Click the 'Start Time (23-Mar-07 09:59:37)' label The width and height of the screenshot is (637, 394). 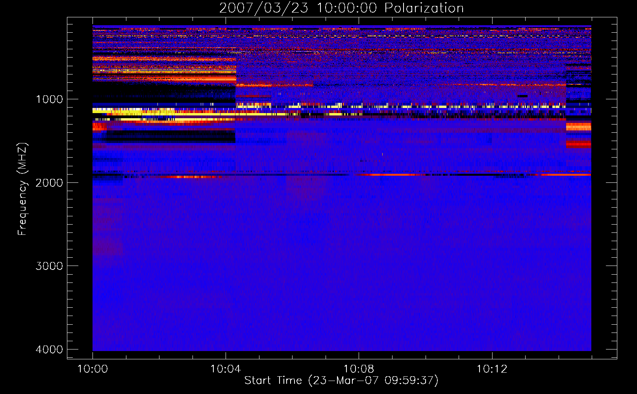click(x=341, y=381)
